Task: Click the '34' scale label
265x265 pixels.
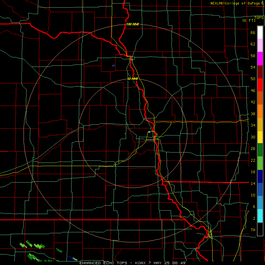Action: pyautogui.click(x=253, y=125)
